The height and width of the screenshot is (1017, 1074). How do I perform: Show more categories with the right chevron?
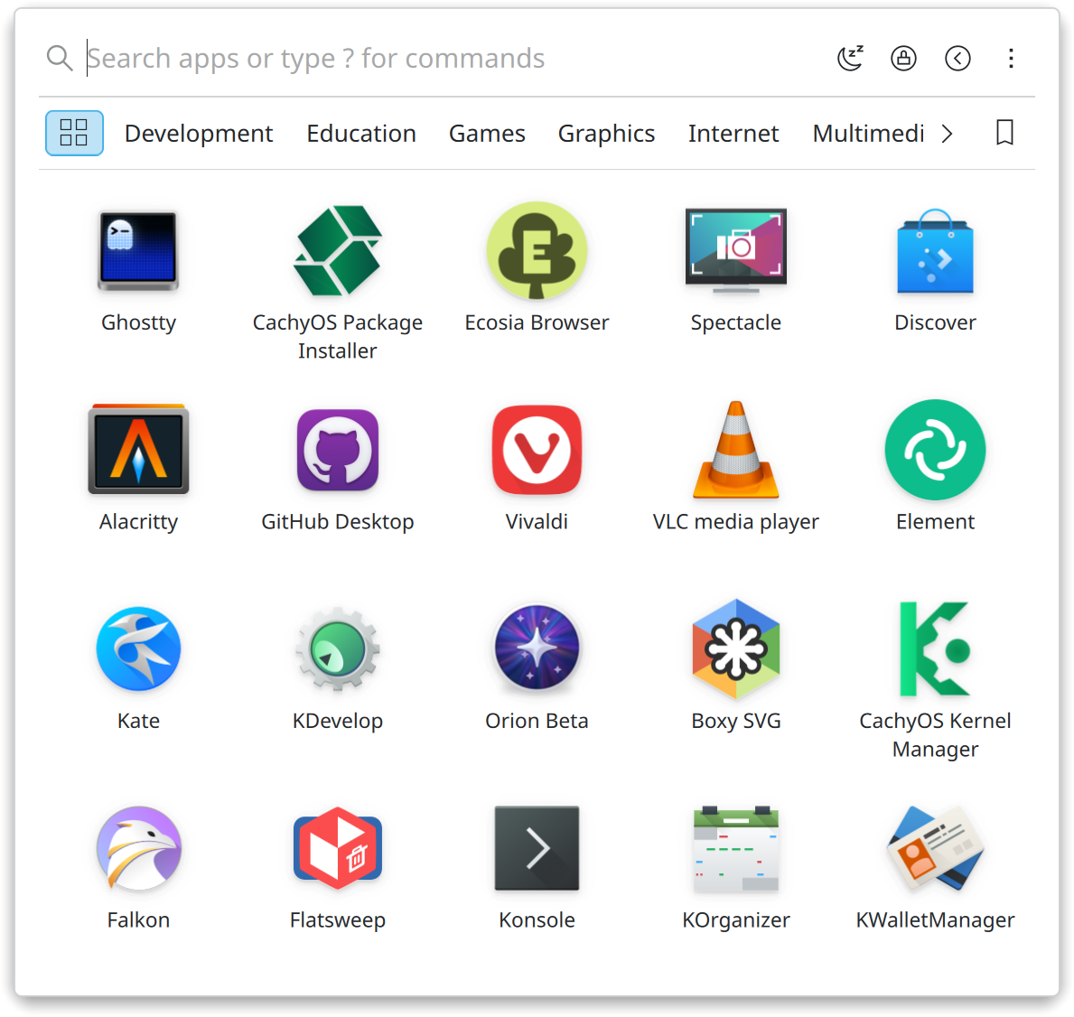(x=948, y=134)
